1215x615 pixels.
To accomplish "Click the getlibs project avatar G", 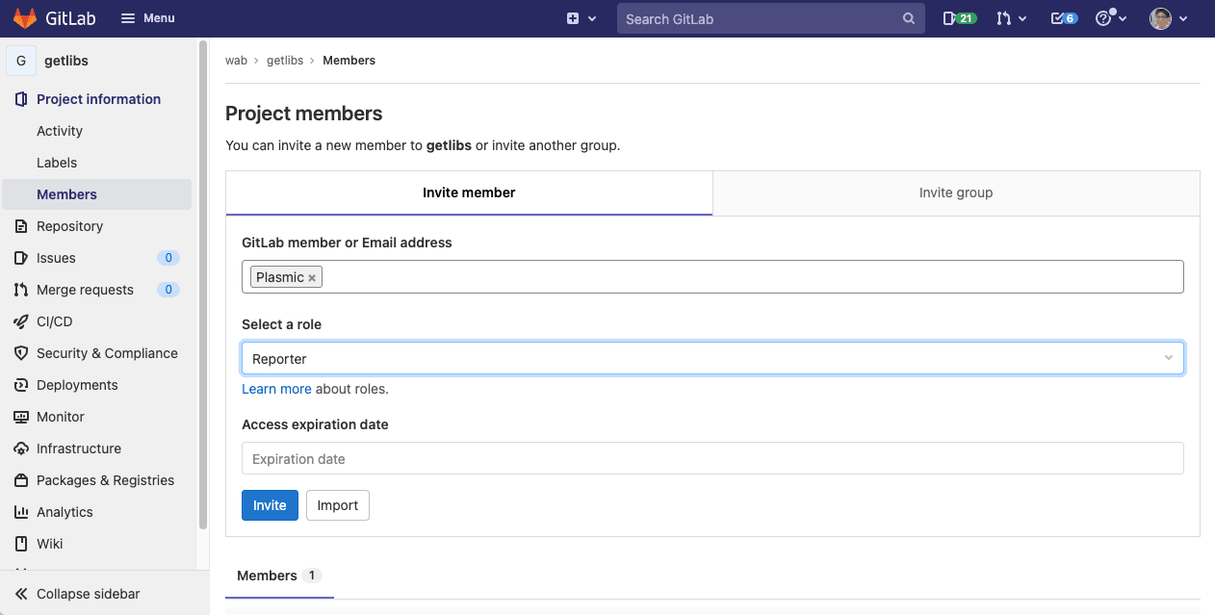I will click(x=21, y=61).
